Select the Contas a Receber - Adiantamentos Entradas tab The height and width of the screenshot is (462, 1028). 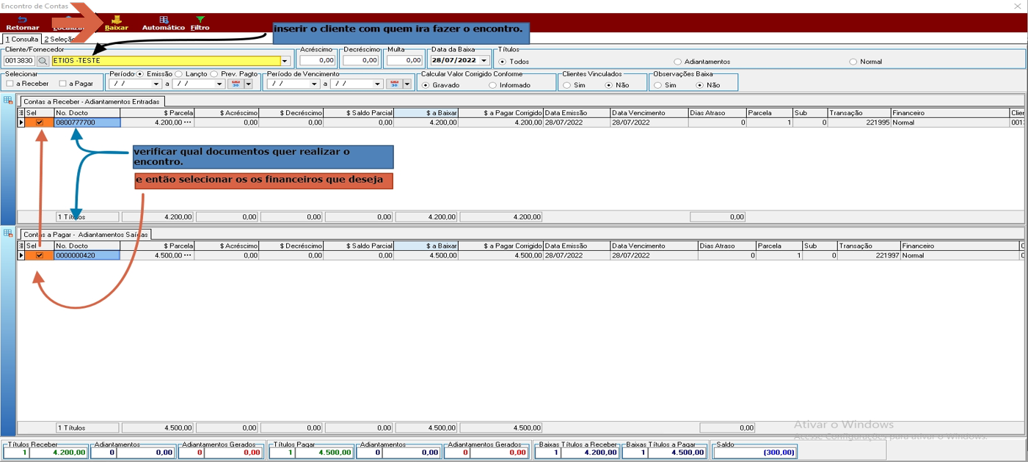tap(92, 101)
